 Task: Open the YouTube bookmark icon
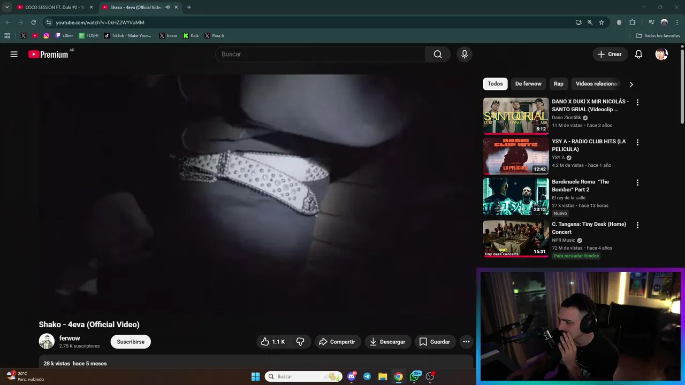[35, 36]
